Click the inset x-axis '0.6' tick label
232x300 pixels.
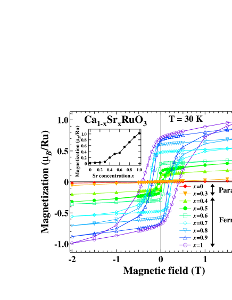point(119,170)
